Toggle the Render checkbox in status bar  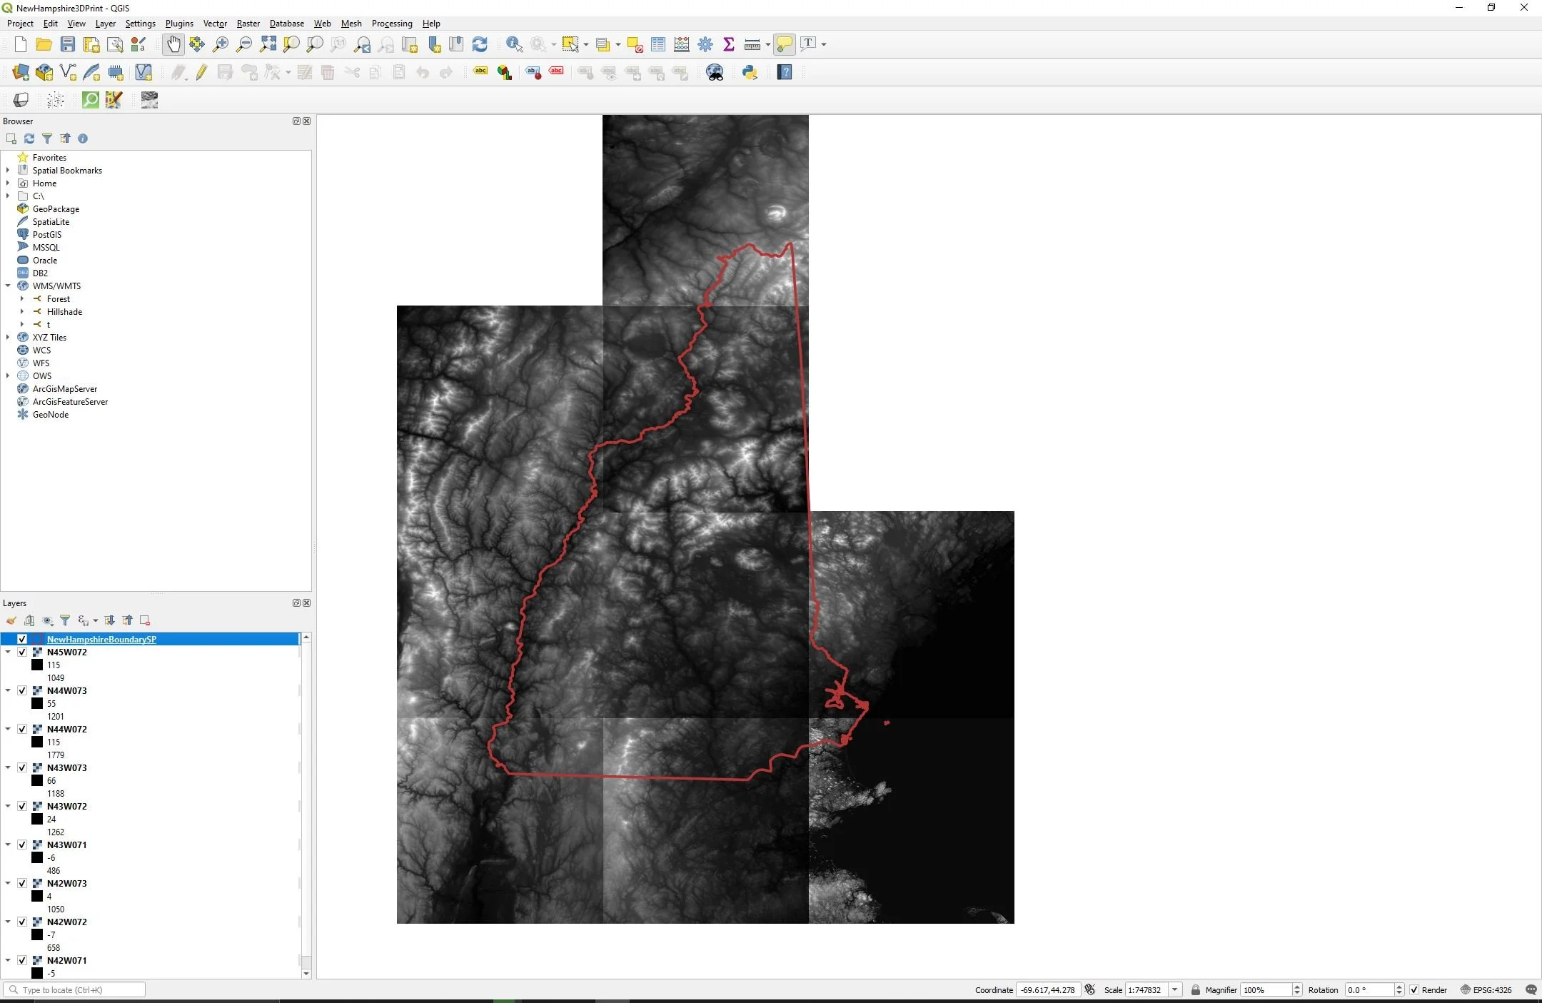(x=1414, y=990)
